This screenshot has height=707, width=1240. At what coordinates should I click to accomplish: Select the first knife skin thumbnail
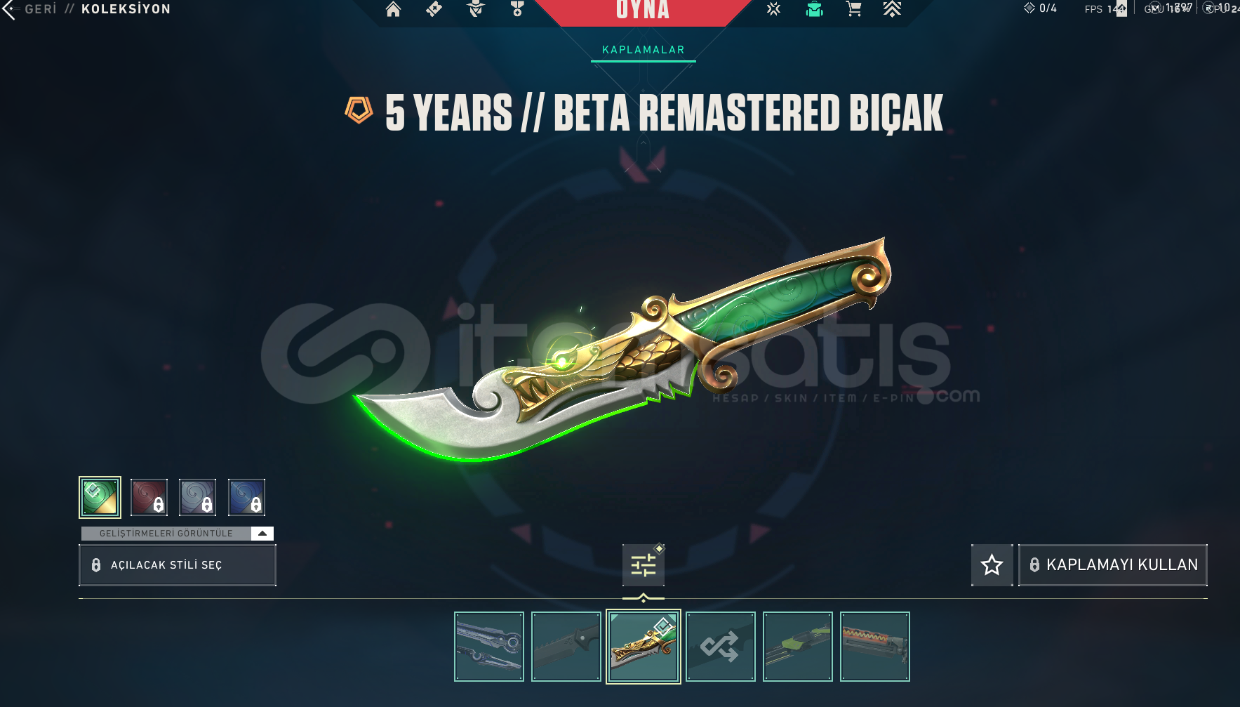pyautogui.click(x=489, y=647)
